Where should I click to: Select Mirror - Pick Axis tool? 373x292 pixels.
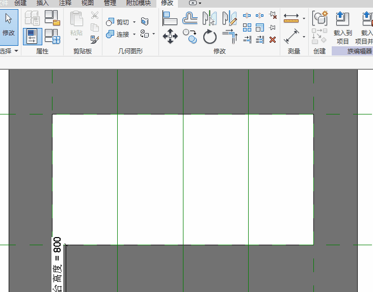pos(209,18)
